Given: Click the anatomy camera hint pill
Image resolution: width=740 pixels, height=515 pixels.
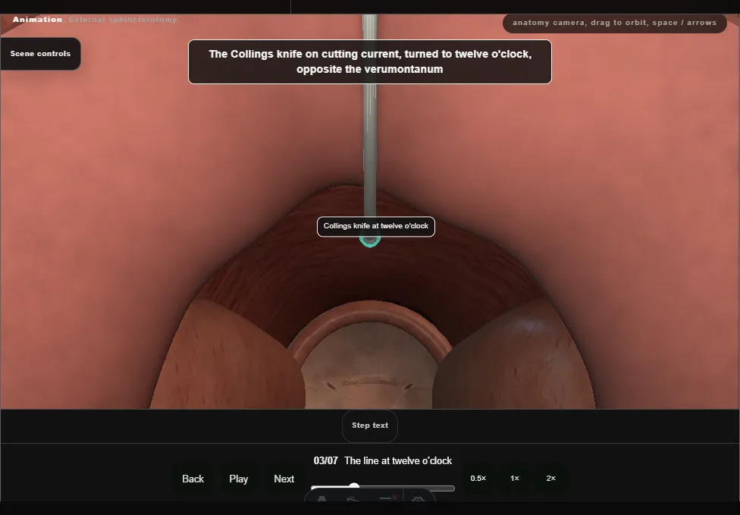Looking at the screenshot, I should pos(614,23).
